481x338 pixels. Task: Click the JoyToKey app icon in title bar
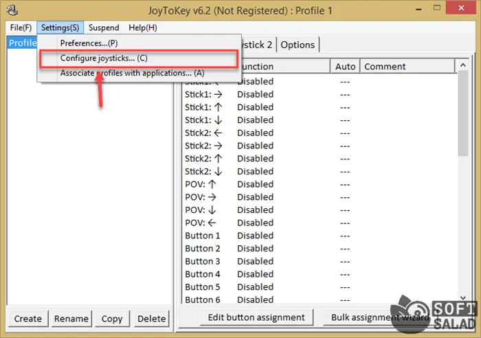[x=12, y=10]
